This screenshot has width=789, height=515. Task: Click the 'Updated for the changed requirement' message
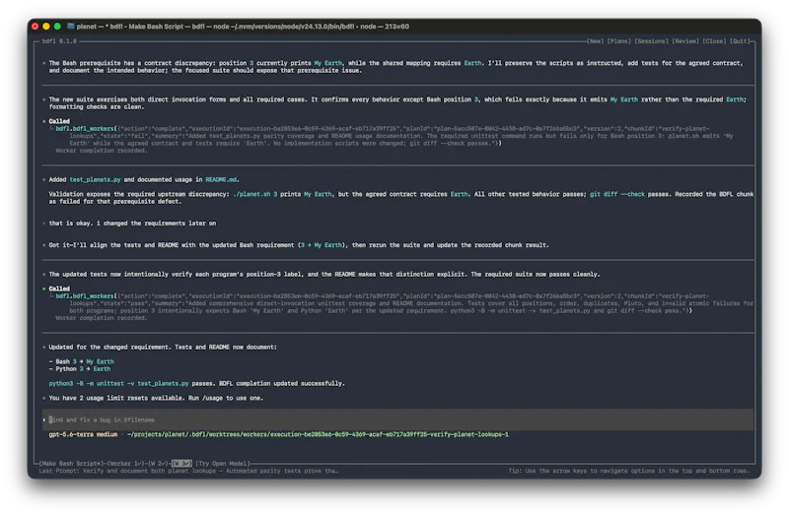163,348
